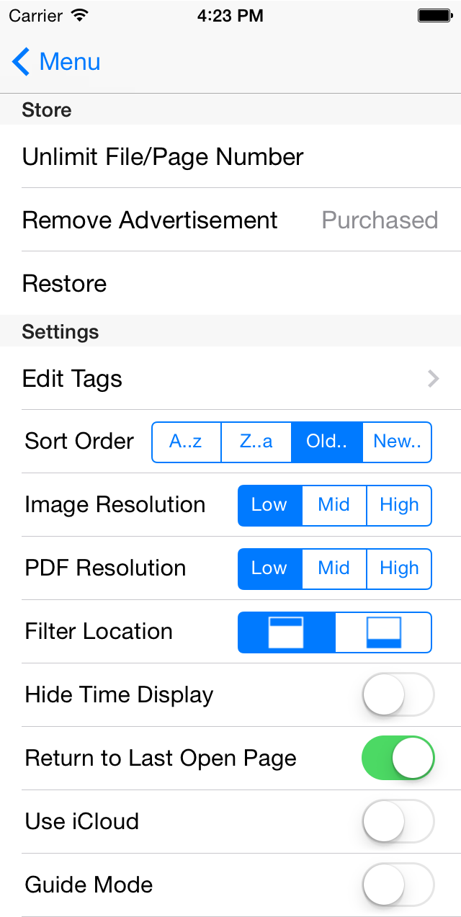461x917 pixels.
Task: Turn on Guide Mode switch
Action: click(398, 885)
